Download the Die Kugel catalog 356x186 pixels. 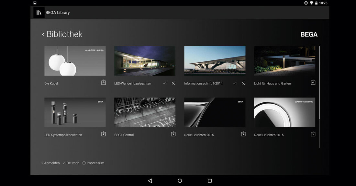[103, 82]
